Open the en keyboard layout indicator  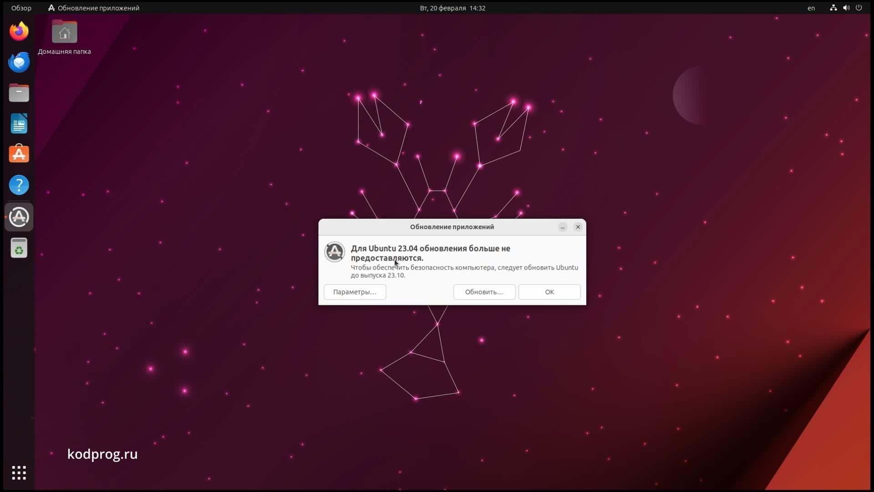(811, 8)
